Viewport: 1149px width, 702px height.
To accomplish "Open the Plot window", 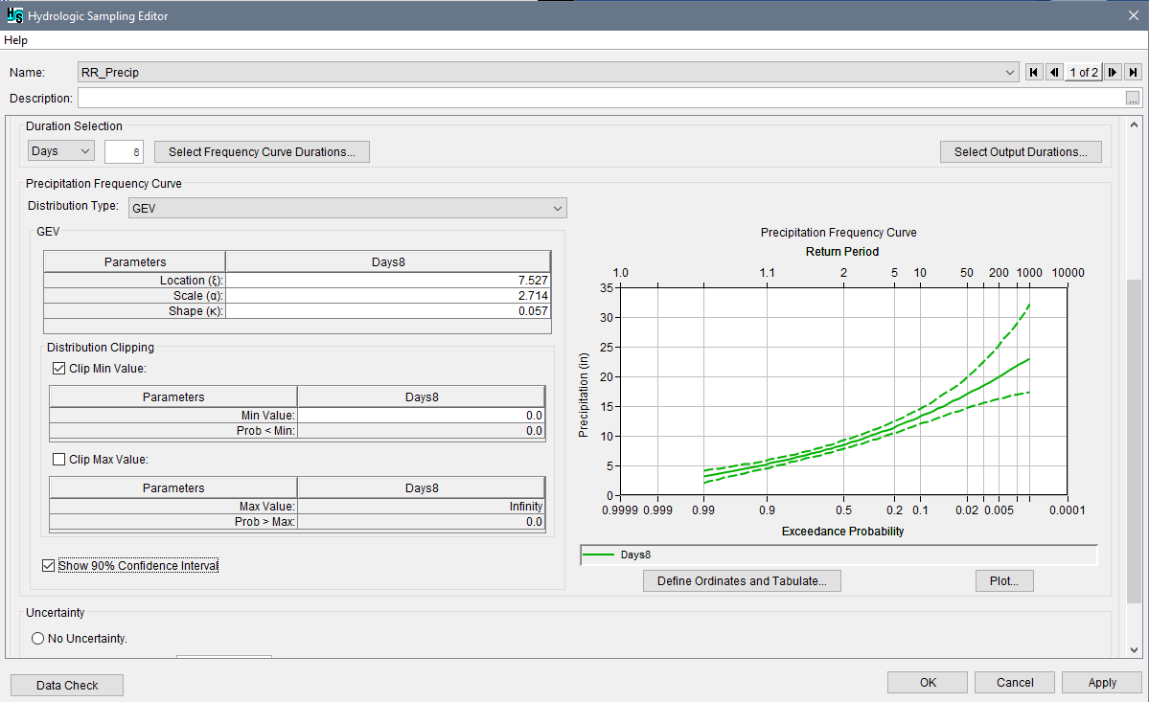I will click(x=1003, y=580).
